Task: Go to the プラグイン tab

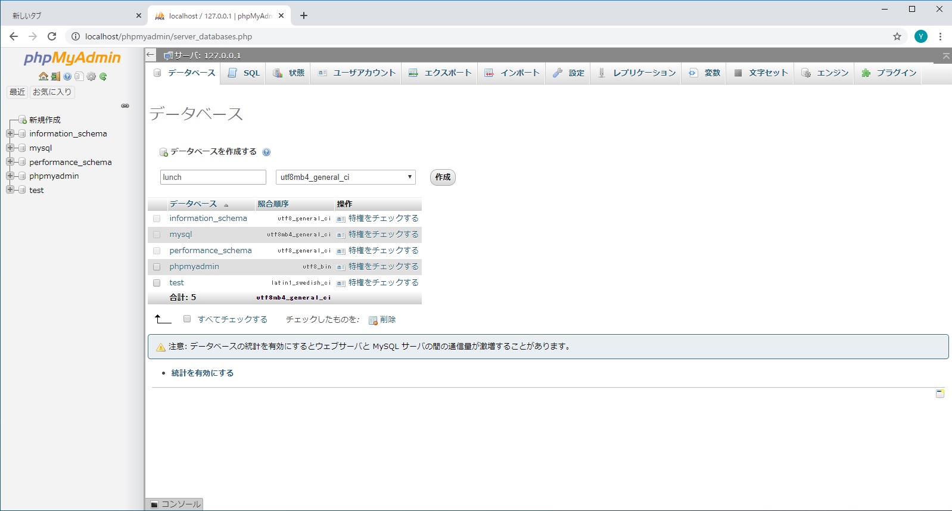Action: pos(888,73)
